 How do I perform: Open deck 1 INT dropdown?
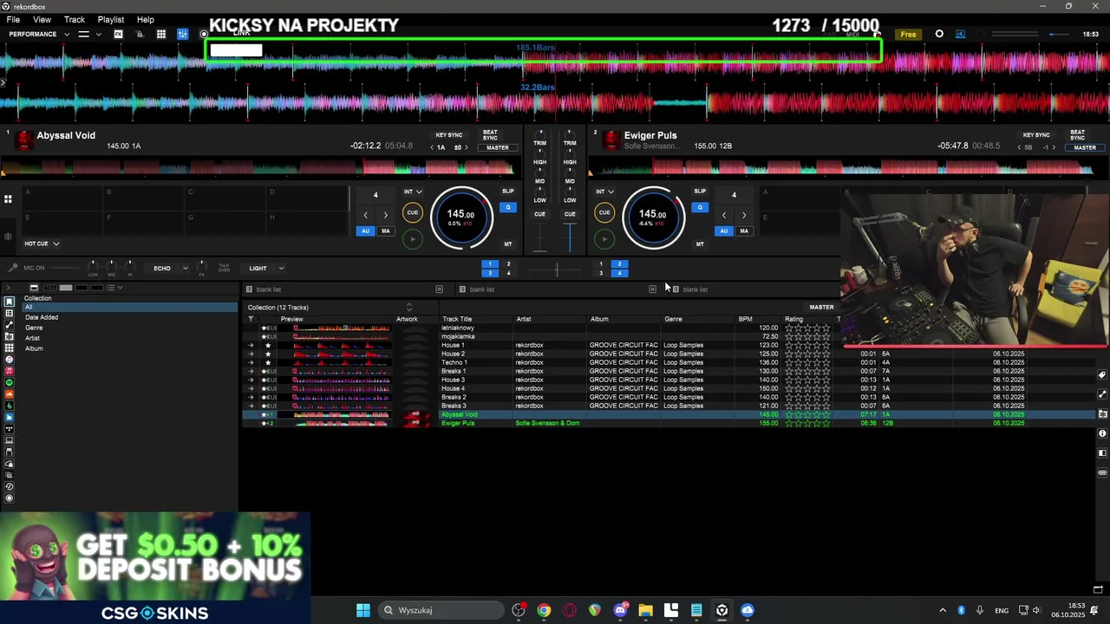click(413, 192)
